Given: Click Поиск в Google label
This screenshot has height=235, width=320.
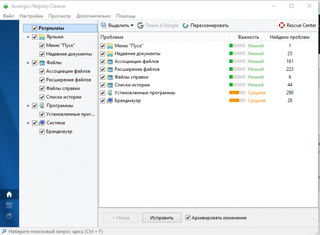Looking at the screenshot, I should point(162,26).
